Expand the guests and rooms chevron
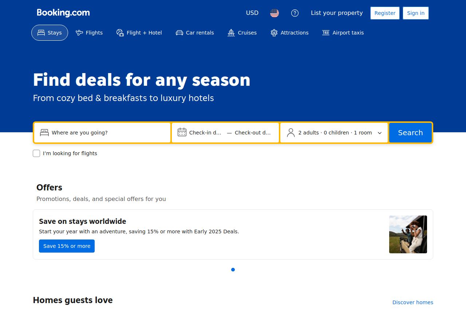The width and height of the screenshot is (466, 310). [380, 133]
